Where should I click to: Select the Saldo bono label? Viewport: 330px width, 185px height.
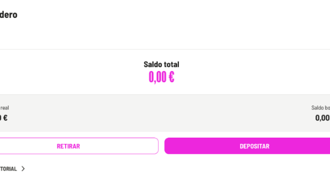321,108
